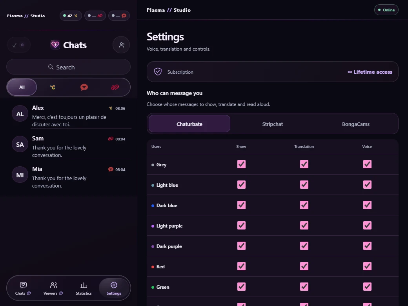
Task: Toggle Translation checkbox for Dark blue users
Action: 304,205
